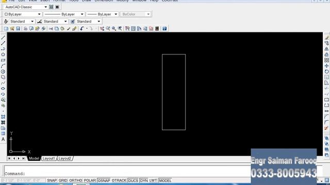Click the Undo arrow icon

(82, 29)
